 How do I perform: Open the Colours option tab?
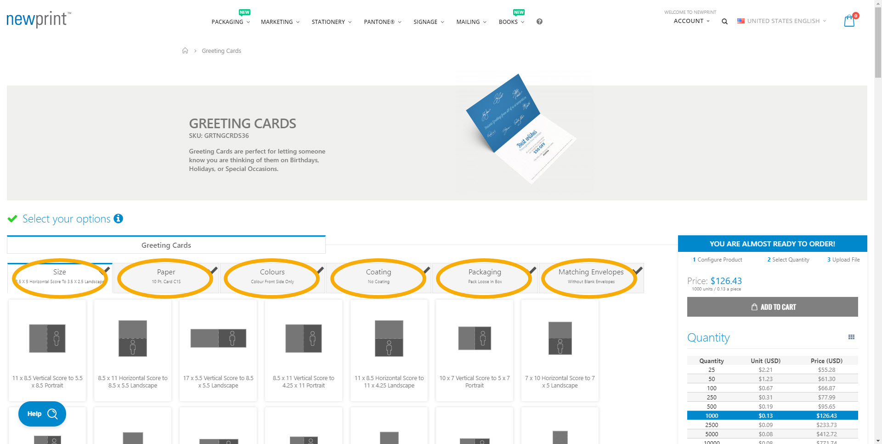(x=272, y=278)
